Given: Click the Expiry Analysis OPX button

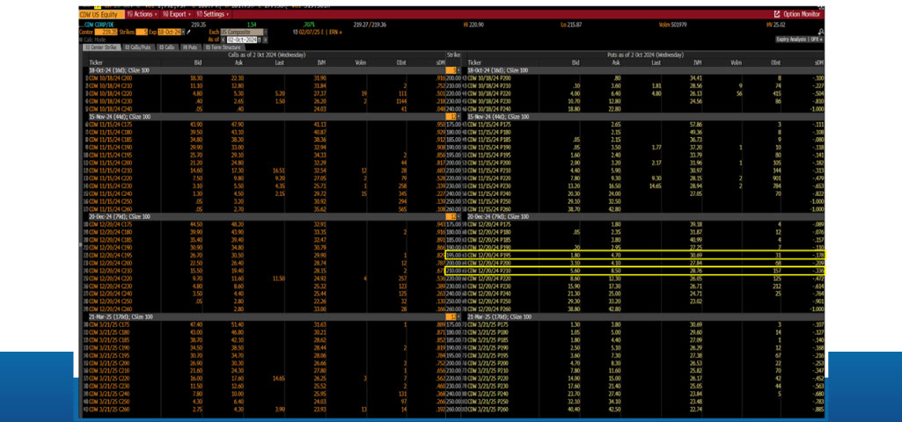Looking at the screenshot, I should point(800,40).
